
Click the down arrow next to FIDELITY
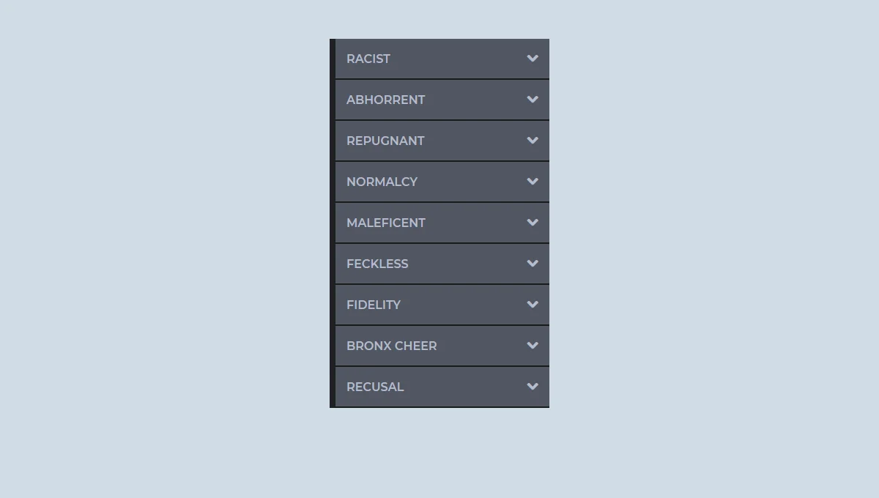click(533, 305)
